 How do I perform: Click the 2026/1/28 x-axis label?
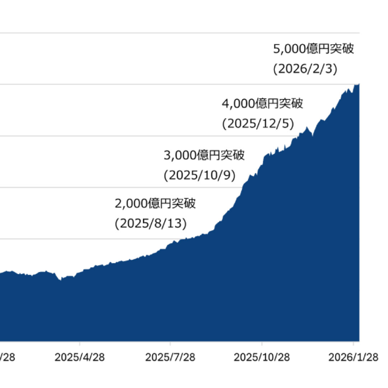(354, 357)
